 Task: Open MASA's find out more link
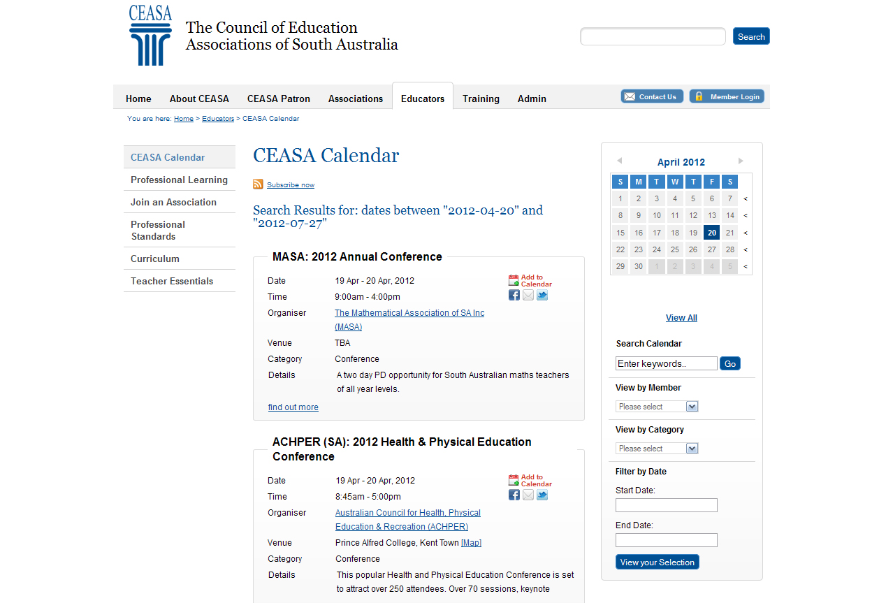click(x=293, y=407)
